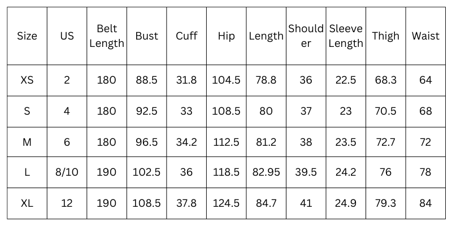Click the Bust column header
452x226 pixels.
click(147, 36)
